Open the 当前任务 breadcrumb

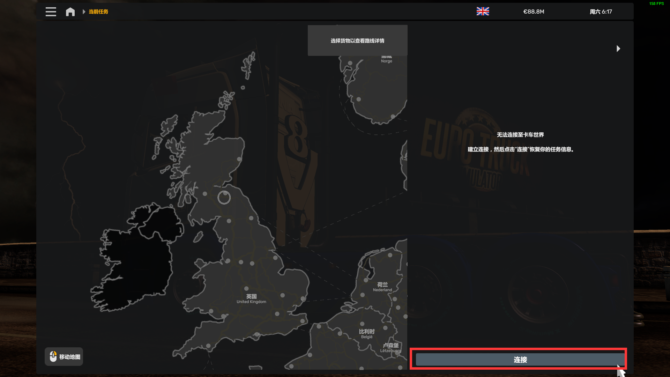pyautogui.click(x=98, y=12)
